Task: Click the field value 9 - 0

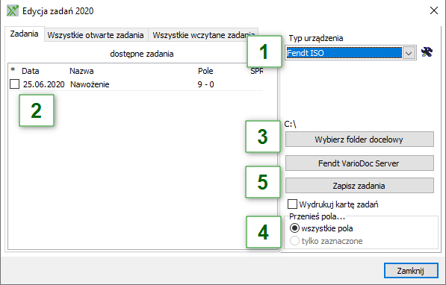Action: [205, 84]
